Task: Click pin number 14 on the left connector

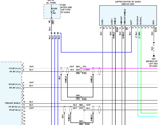Action: [x=24, y=115]
